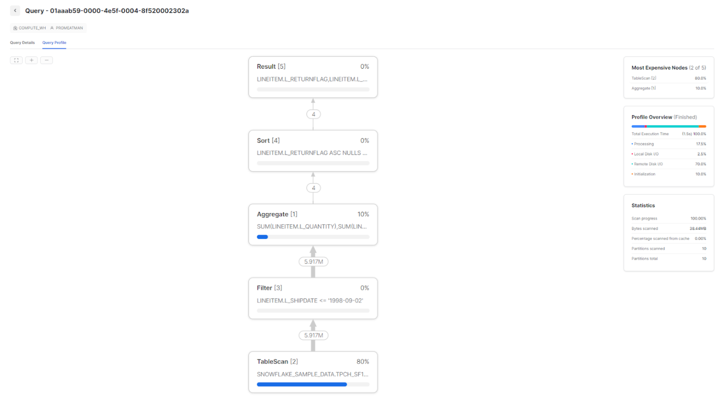Select the TableScan [2] node card

coord(313,372)
